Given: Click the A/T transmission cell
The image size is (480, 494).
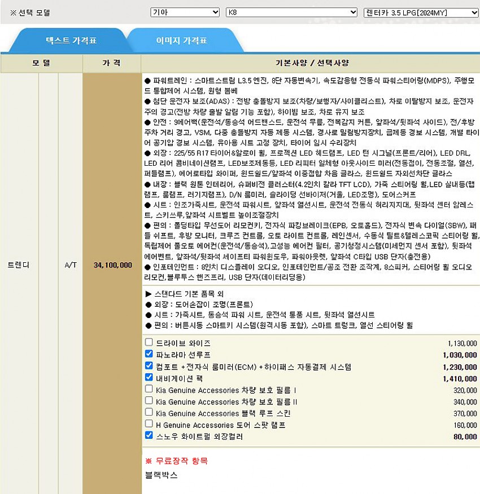Looking at the screenshot, I should (70, 265).
